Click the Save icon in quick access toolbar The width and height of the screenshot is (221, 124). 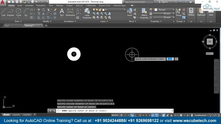(x=17, y=2)
